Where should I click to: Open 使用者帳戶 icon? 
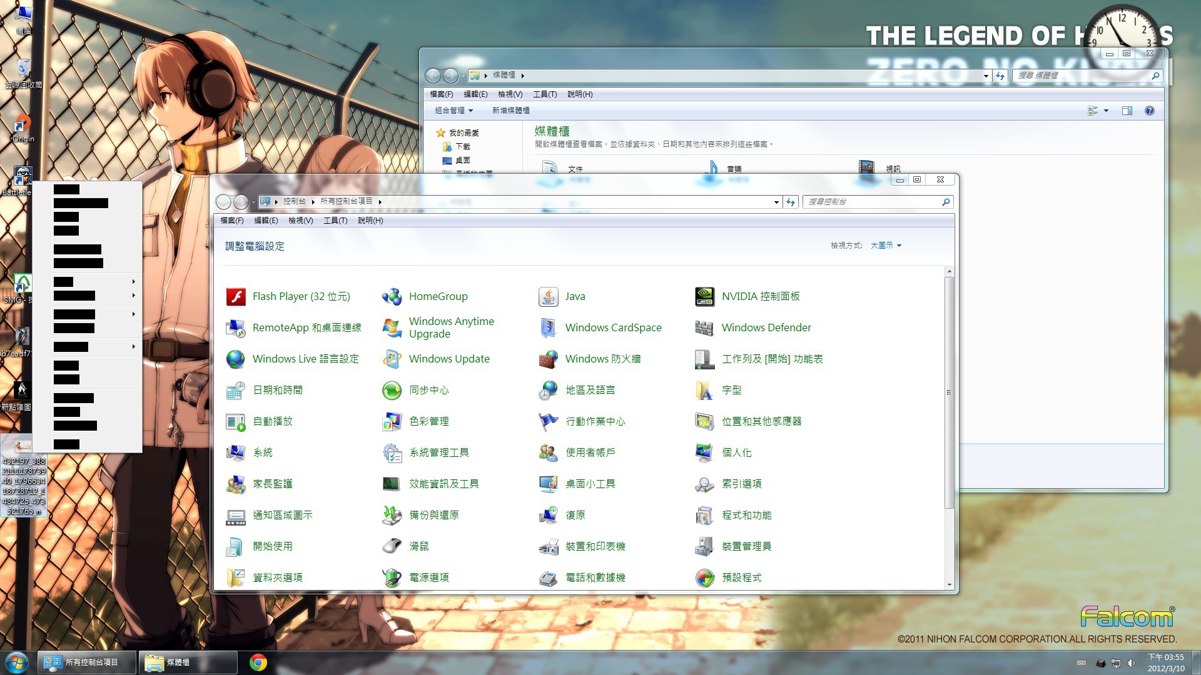[549, 452]
